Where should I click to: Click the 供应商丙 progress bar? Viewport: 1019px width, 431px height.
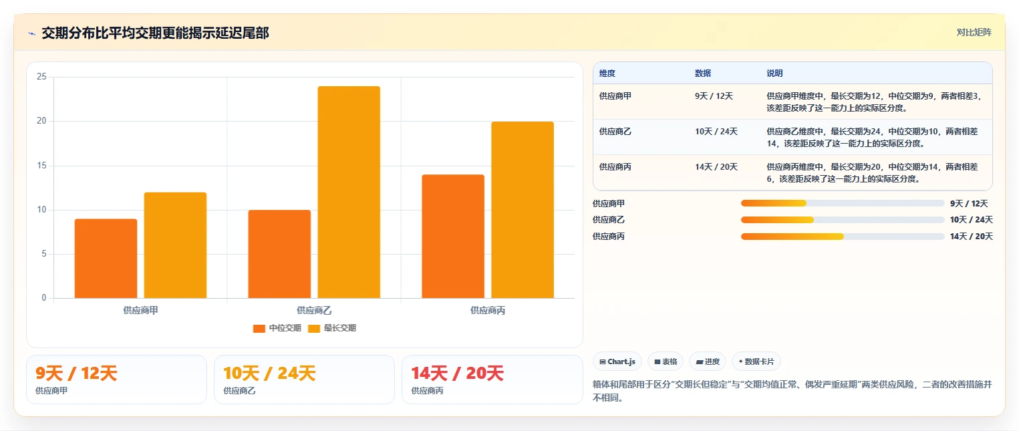843,237
